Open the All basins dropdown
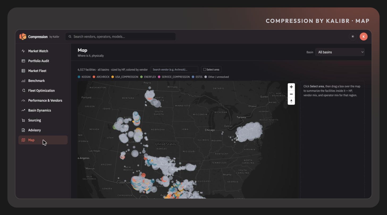387x215 pixels. click(340, 52)
